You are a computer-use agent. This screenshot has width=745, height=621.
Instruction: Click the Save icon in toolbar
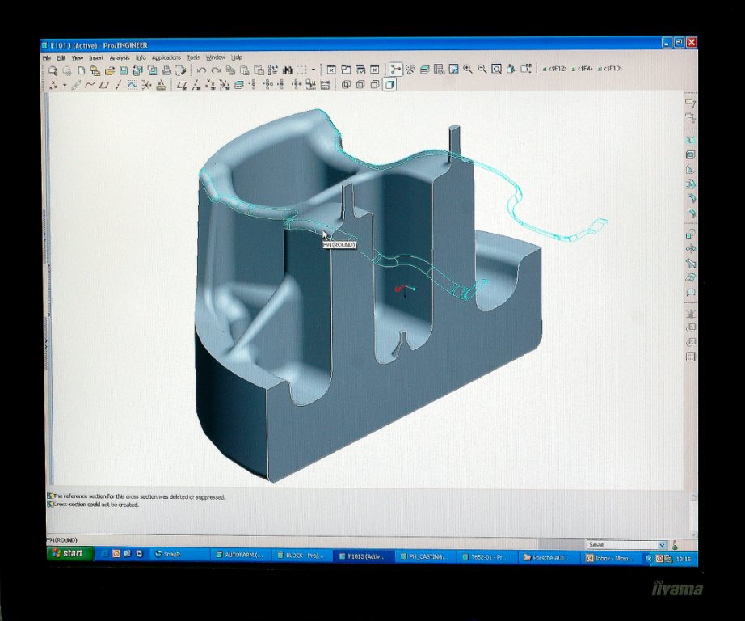tap(124, 70)
